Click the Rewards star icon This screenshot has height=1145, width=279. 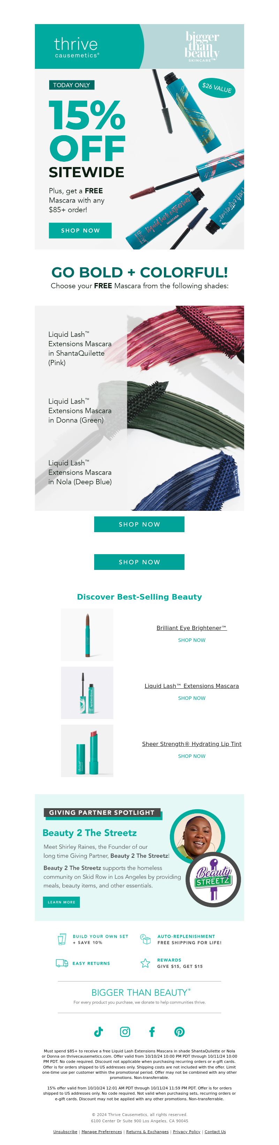coord(145,963)
